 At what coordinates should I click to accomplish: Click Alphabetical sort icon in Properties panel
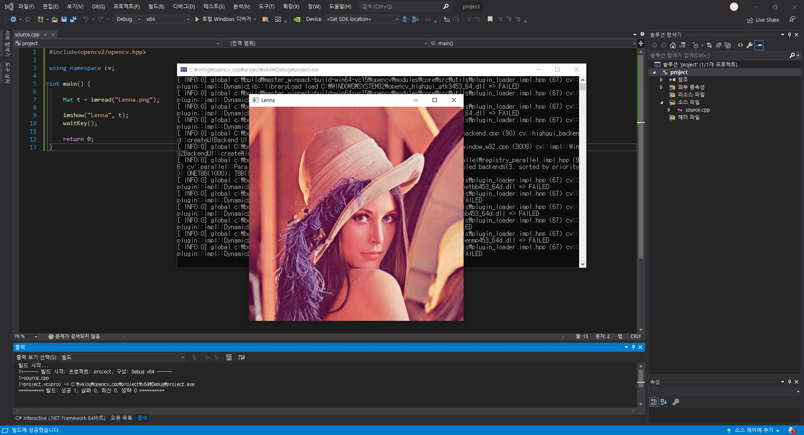click(x=664, y=402)
